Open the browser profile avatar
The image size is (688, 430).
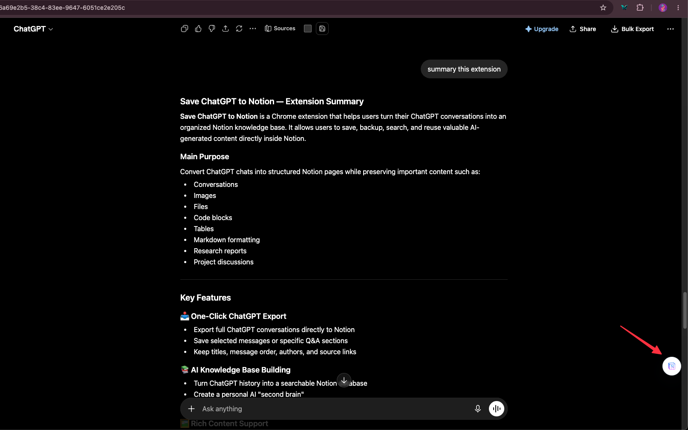662,8
